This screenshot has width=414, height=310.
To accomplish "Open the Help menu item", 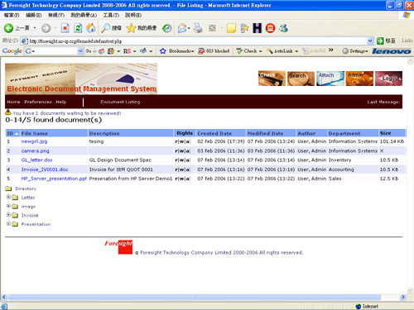I will (61, 102).
